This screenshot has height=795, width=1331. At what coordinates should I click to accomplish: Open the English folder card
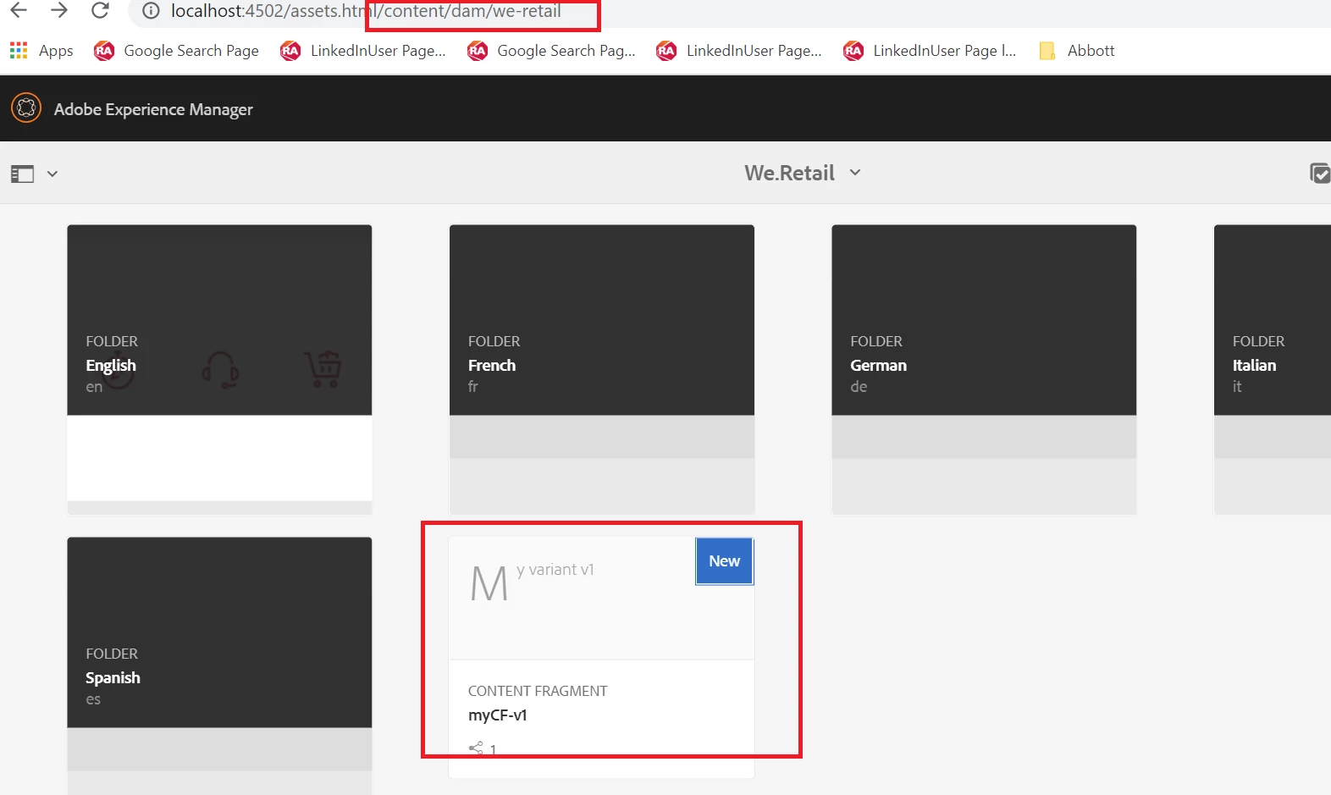[219, 369]
